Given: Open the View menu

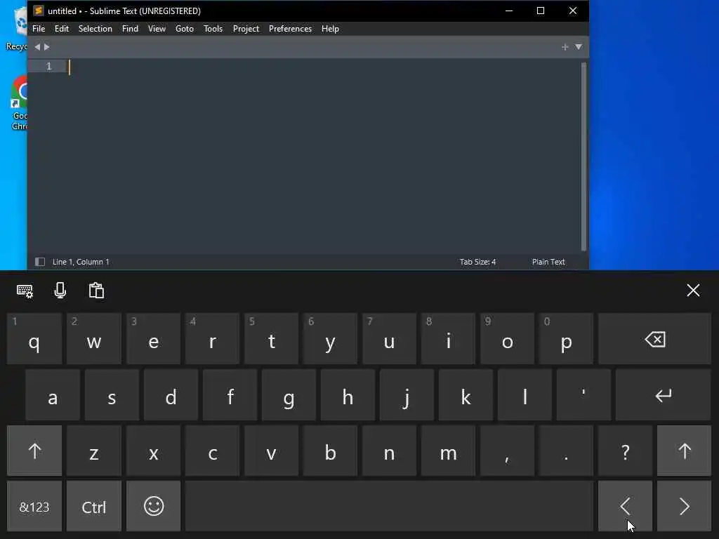Looking at the screenshot, I should [x=157, y=28].
